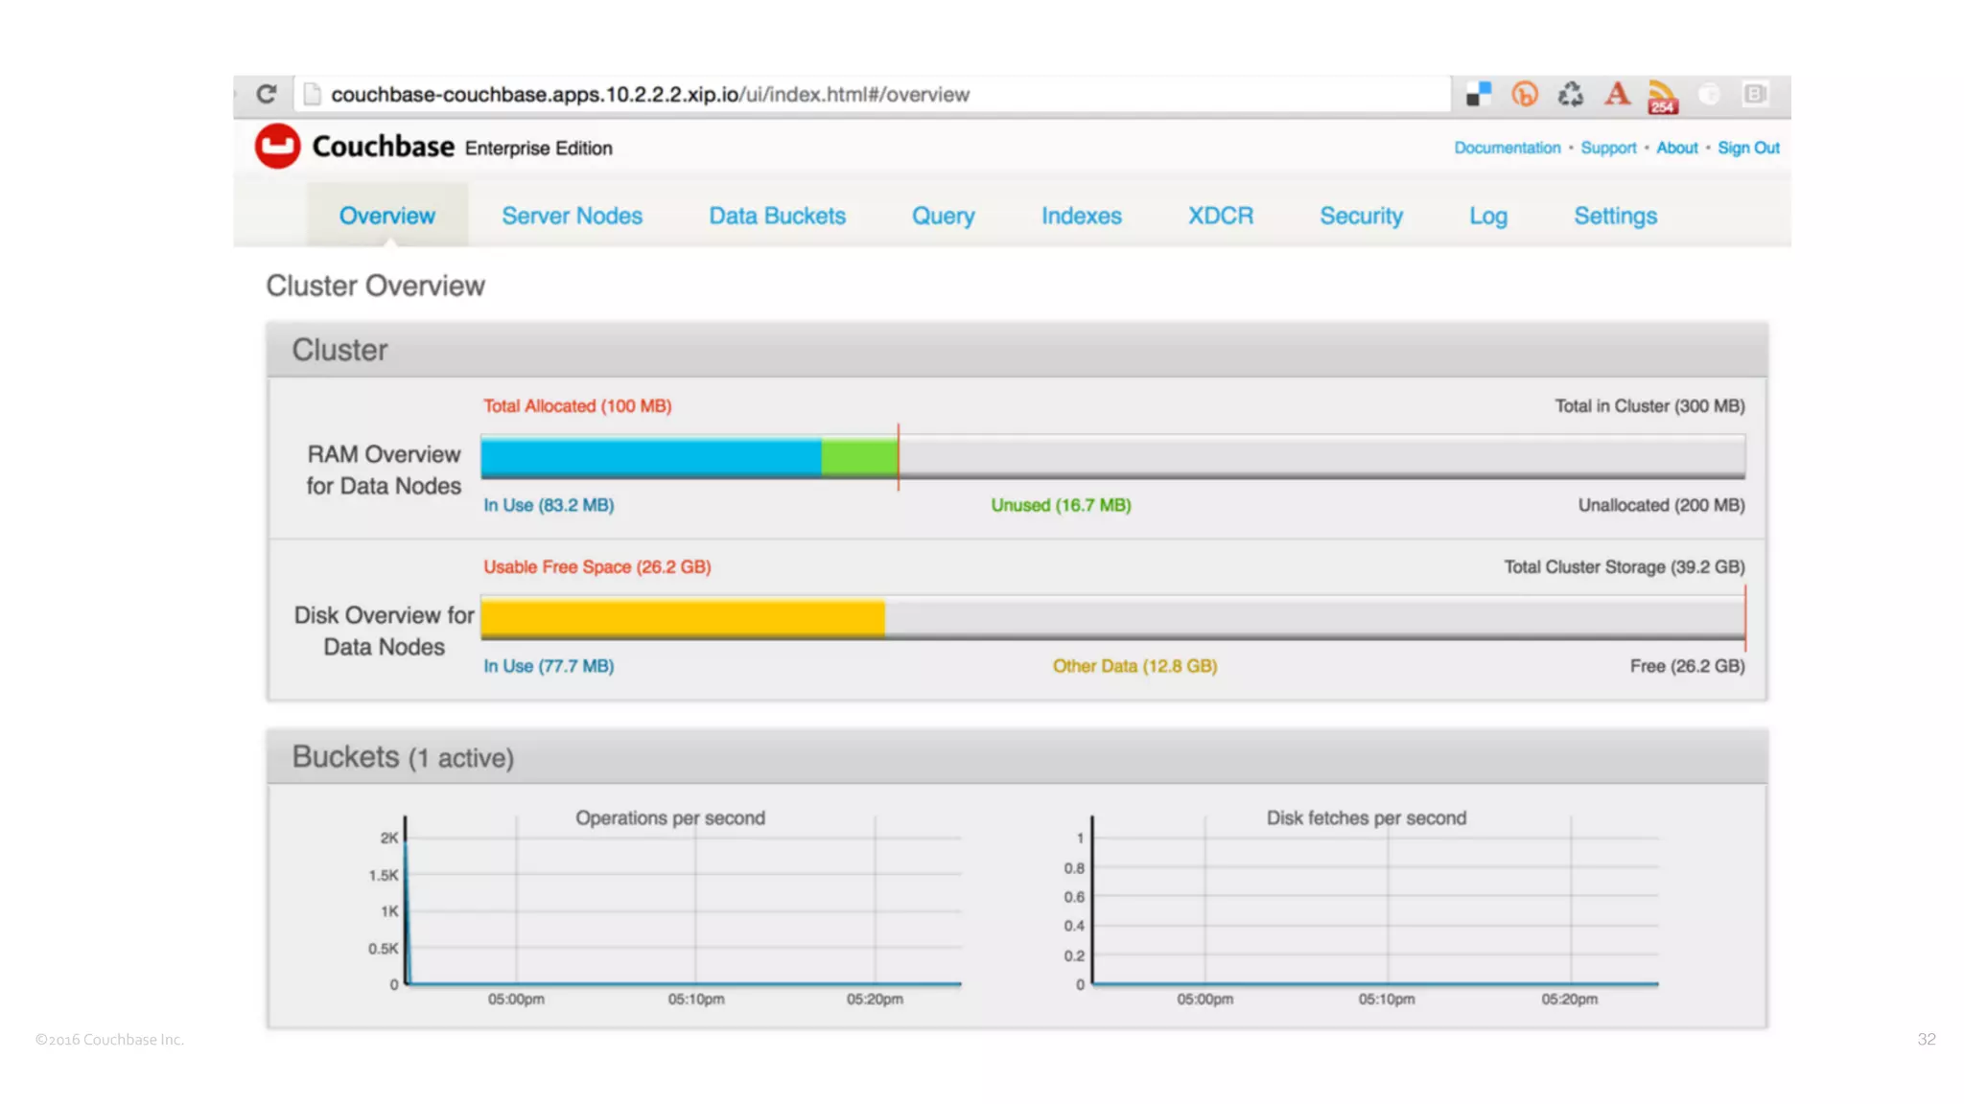Click the orange Bitly extension icon
The image size is (1964, 1104).
1524,94
